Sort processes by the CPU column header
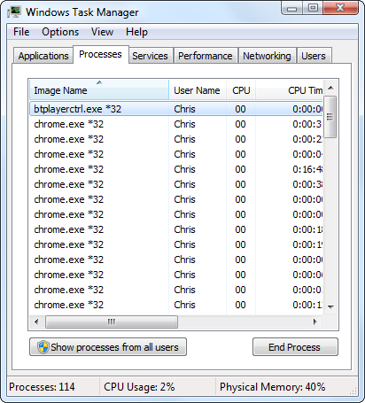Image resolution: width=365 pixels, height=403 pixels. [x=241, y=89]
